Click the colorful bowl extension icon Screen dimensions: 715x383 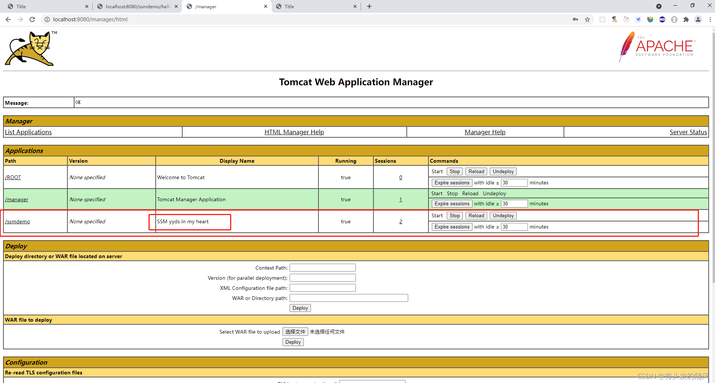point(650,19)
